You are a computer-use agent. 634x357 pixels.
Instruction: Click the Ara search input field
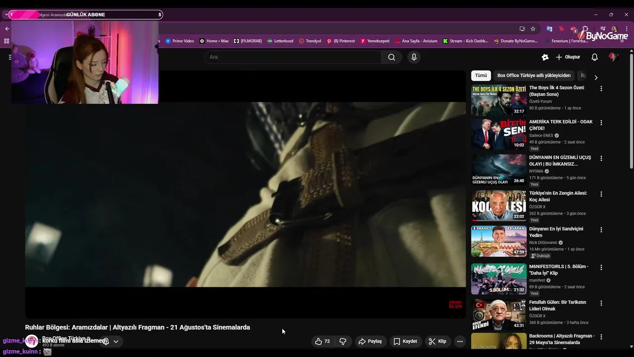(x=293, y=57)
